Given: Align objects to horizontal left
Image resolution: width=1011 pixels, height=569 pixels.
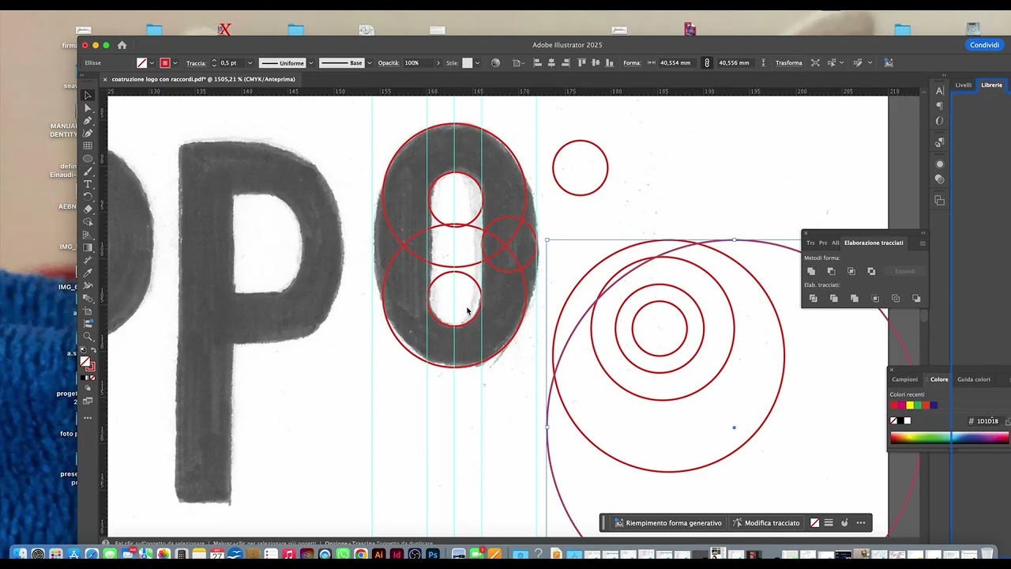Looking at the screenshot, I should pos(538,62).
